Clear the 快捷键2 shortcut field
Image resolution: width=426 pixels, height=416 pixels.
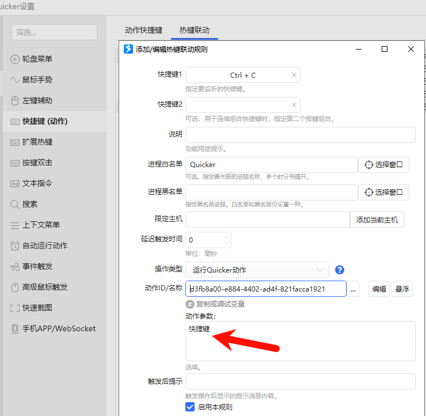click(294, 105)
